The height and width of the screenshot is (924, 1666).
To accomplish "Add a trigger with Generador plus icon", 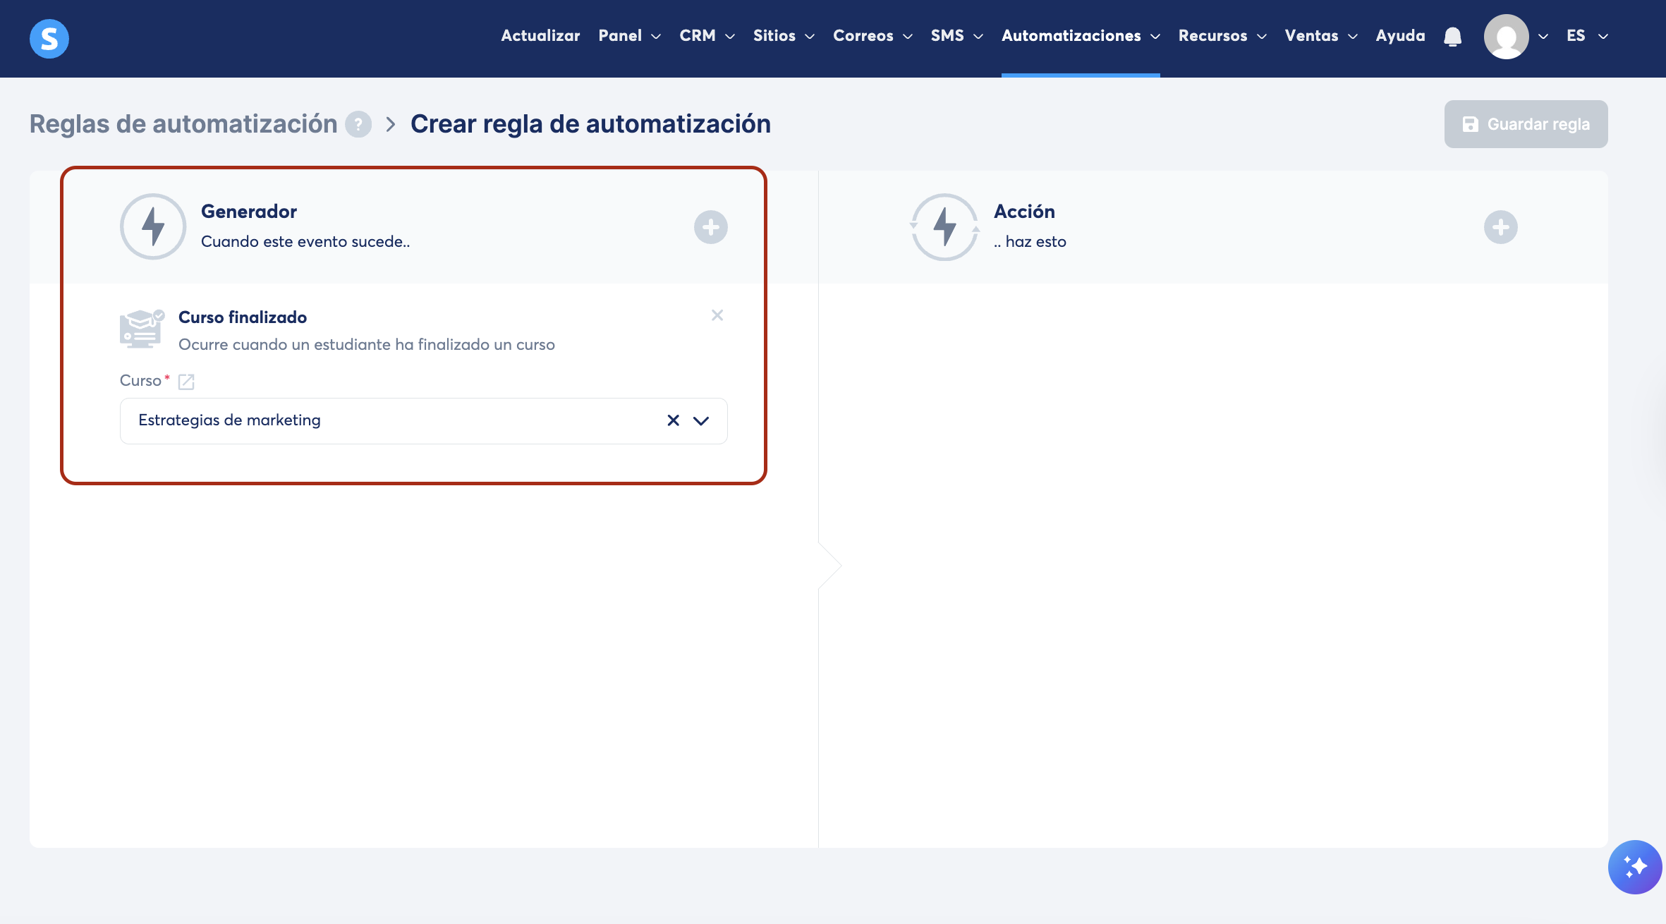I will pos(710,227).
